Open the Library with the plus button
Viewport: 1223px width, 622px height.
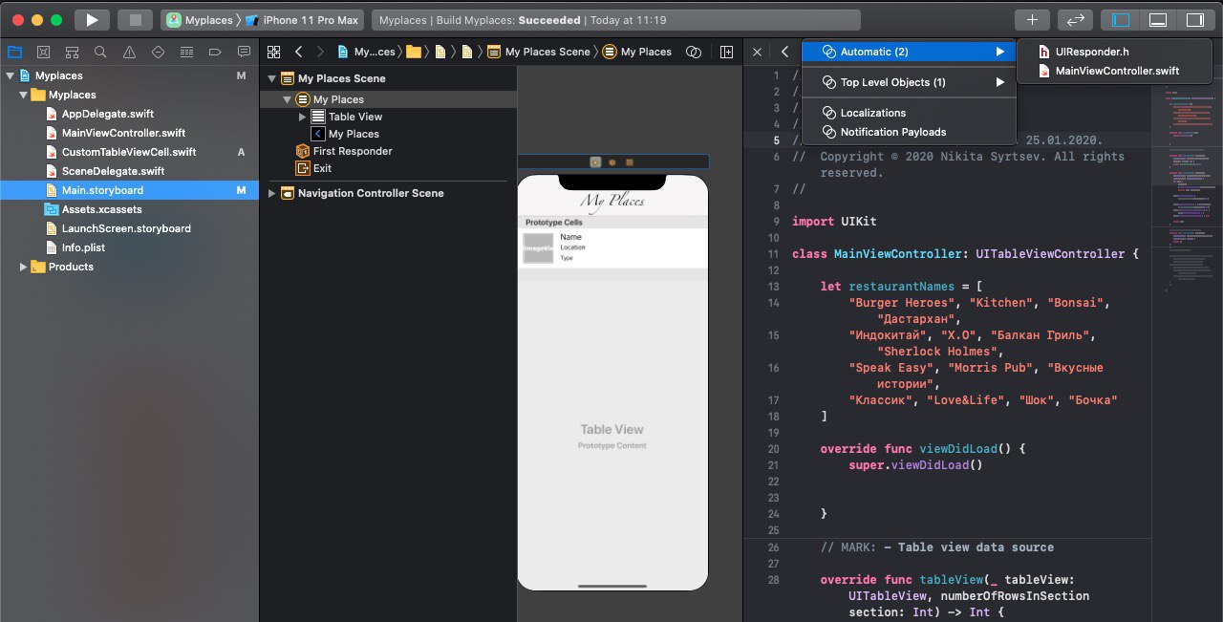point(1032,19)
